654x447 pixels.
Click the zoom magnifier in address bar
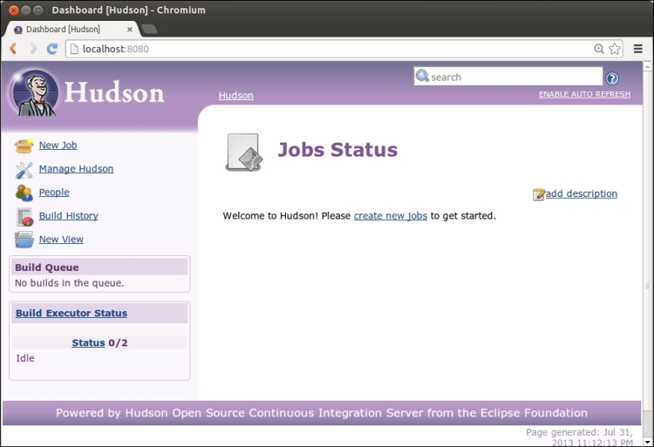599,49
